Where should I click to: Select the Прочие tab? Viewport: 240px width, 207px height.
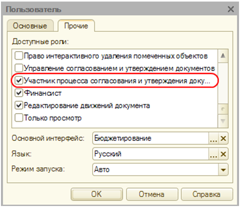[76, 26]
